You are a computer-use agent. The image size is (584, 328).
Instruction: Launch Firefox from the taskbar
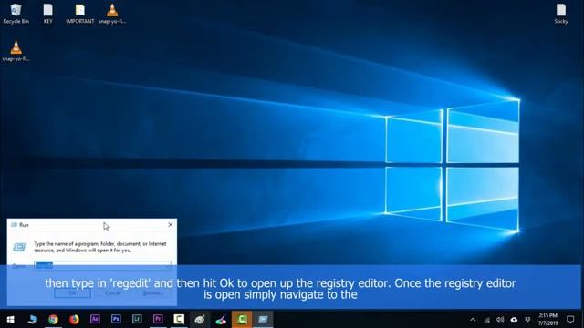74,319
